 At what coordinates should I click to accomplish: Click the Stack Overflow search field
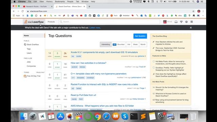click(109, 22)
